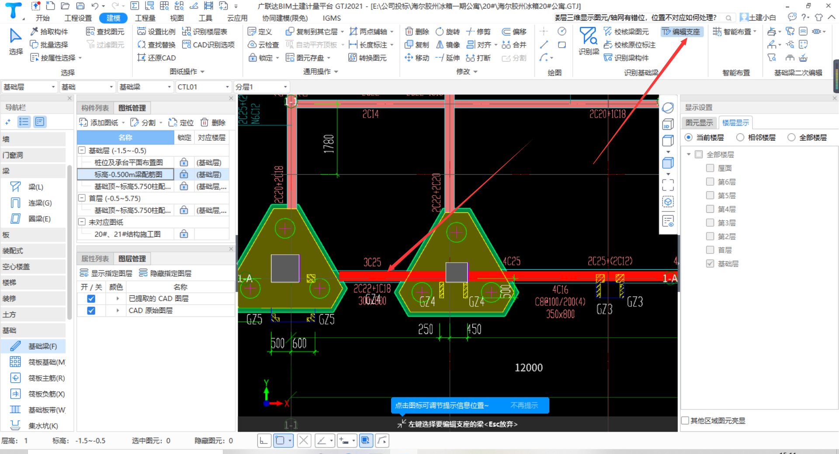
Task: Select the 镜像 mirror tool
Action: click(x=448, y=45)
